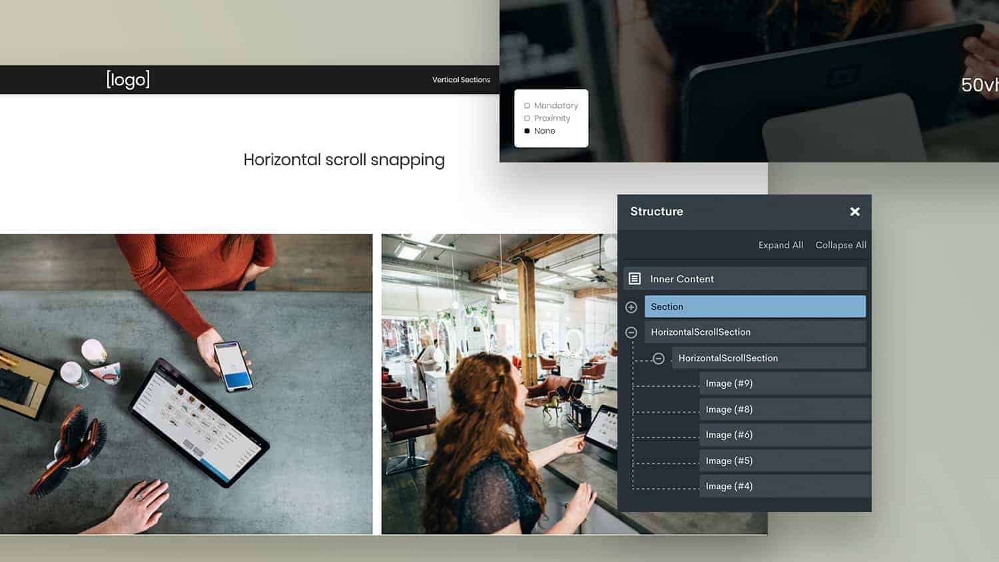Image resolution: width=999 pixels, height=562 pixels.
Task: Open the Vertical Sections navigation item
Action: [461, 79]
